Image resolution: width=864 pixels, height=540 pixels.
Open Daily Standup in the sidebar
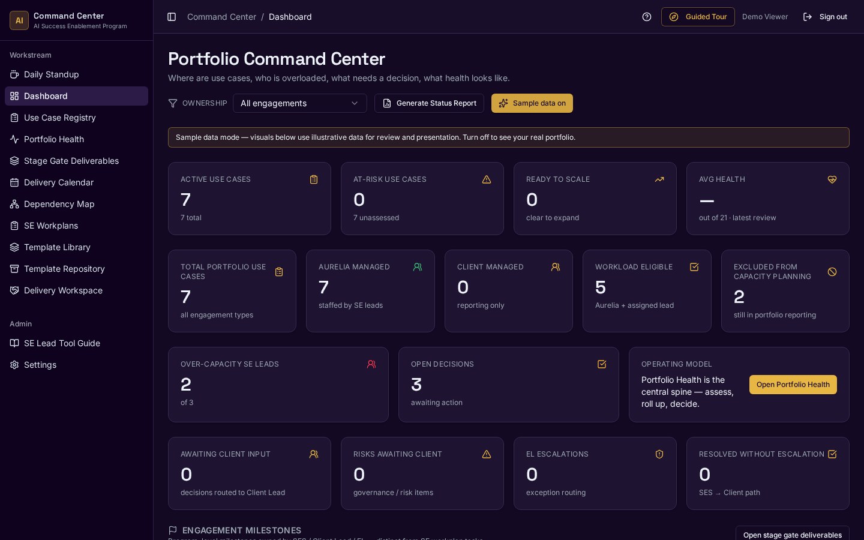pos(76,74)
